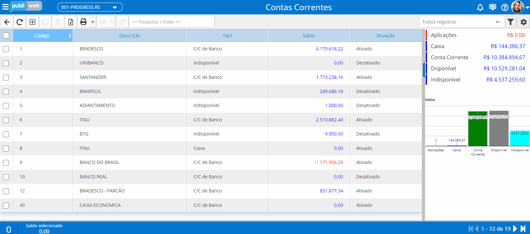Click the Conta Corrente summary row
The height and width of the screenshot is (234, 530).
(478, 57)
